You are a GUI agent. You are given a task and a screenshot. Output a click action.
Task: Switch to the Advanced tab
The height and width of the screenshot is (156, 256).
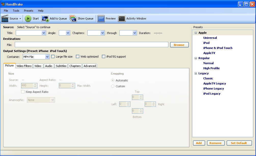pos(90,66)
